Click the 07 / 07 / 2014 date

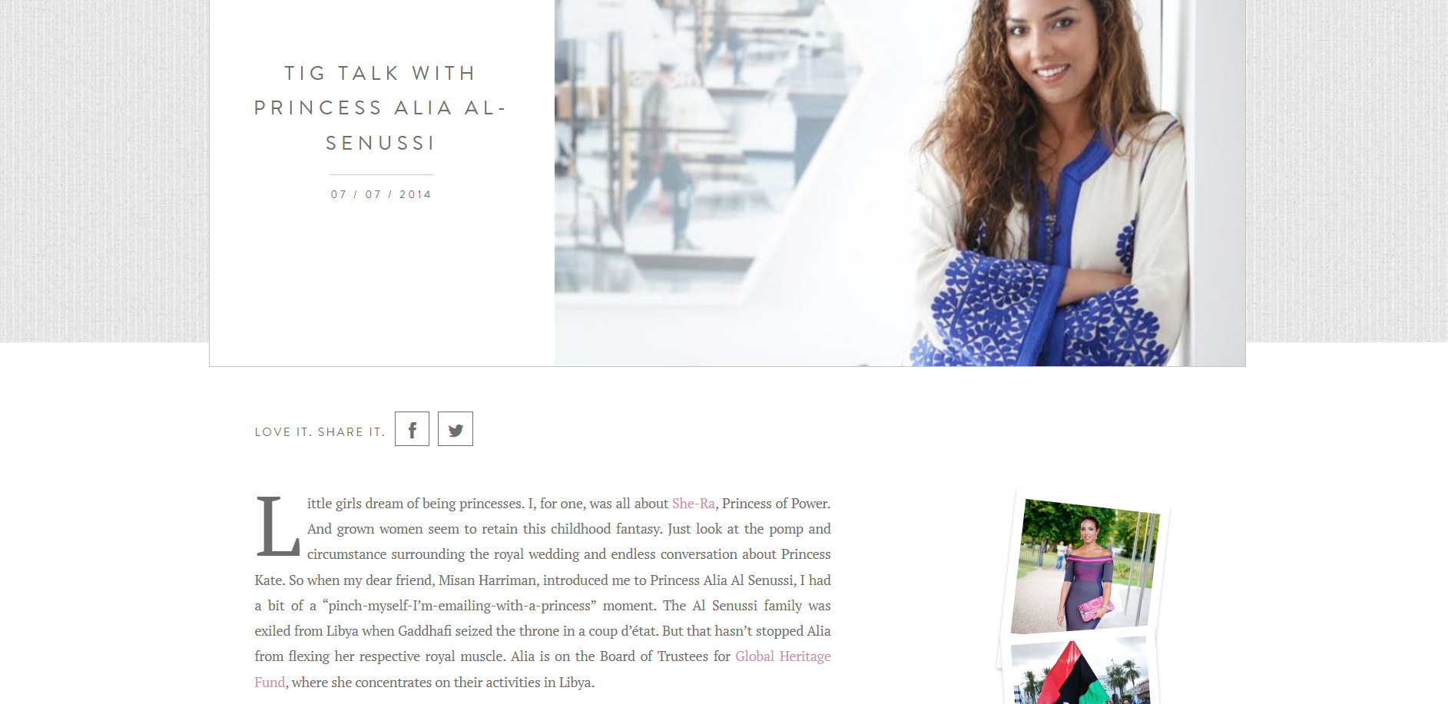pyautogui.click(x=381, y=194)
